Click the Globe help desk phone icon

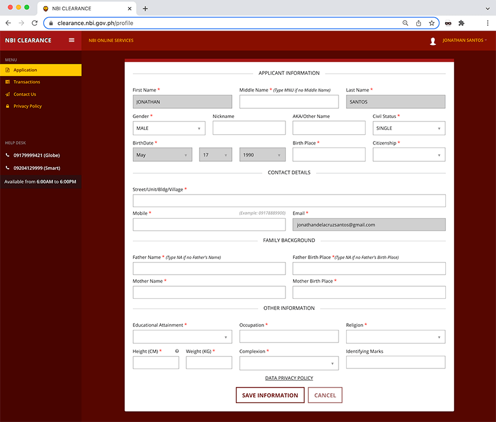pyautogui.click(x=7, y=155)
